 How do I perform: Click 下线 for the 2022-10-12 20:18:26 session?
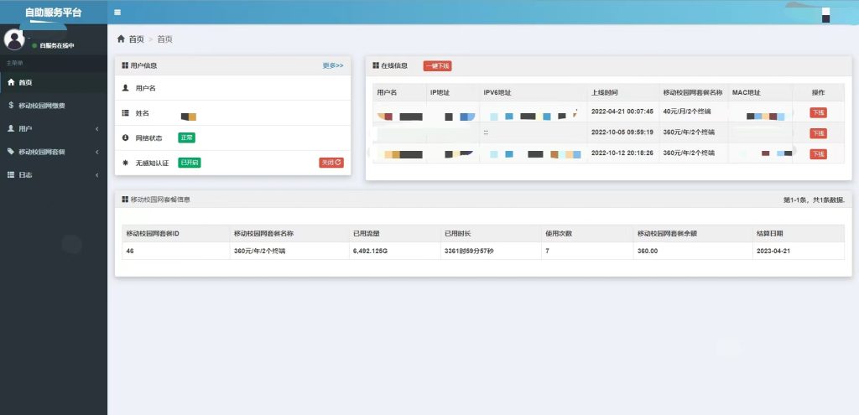[x=817, y=154]
